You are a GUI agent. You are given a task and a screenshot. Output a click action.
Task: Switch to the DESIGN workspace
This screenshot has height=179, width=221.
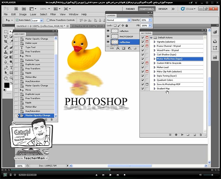click(163, 9)
